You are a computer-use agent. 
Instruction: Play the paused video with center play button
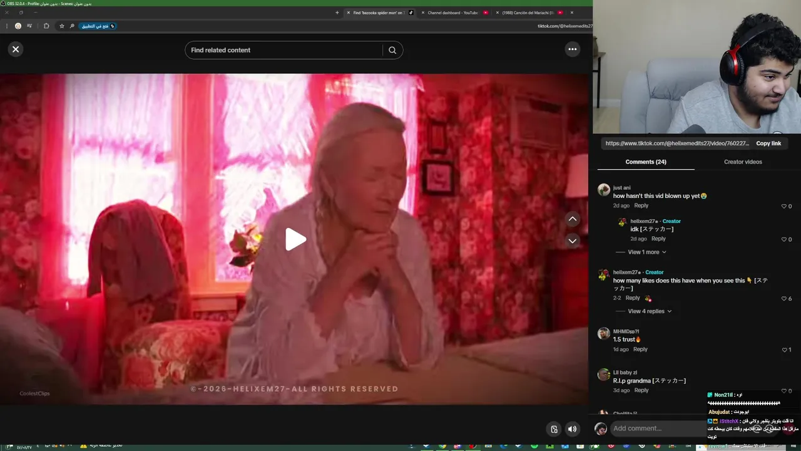coord(295,239)
